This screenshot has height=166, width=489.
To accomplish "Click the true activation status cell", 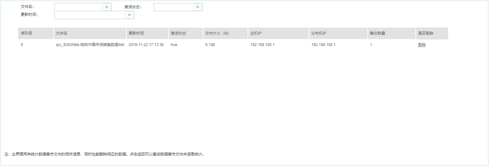I will [174, 45].
